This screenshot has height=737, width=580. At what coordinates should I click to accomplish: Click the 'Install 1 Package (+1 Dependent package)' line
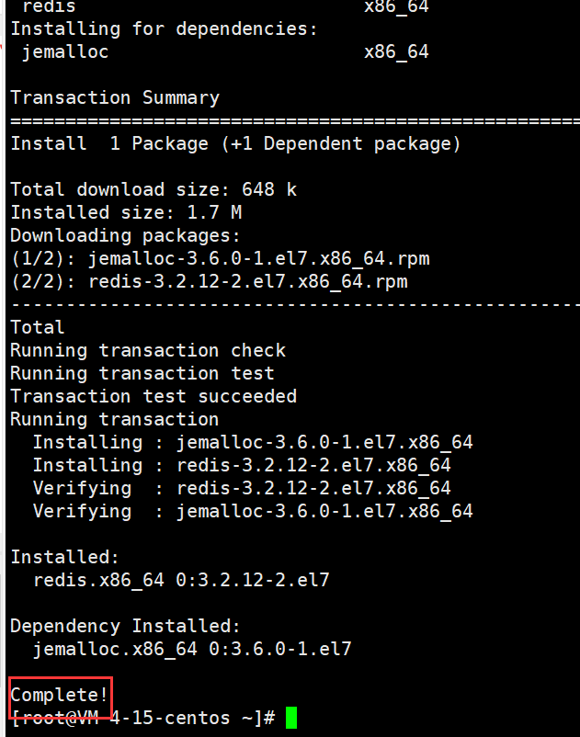tap(235, 144)
